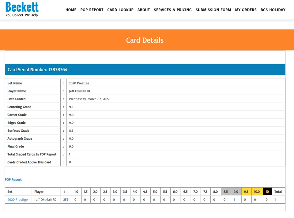
Task: Click the Card Details banner title
Action: click(145, 40)
